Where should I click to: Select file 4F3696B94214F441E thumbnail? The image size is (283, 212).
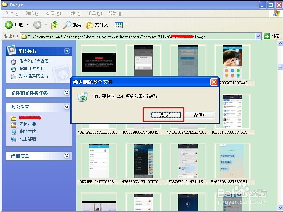(188, 161)
